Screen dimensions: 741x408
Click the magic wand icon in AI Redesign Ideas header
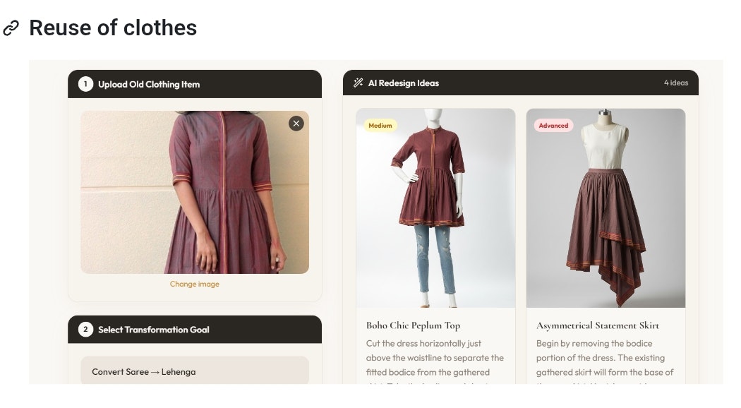(357, 83)
